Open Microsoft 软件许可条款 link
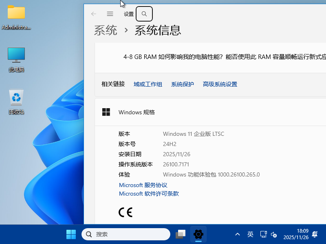326x244 pixels. pos(149,194)
